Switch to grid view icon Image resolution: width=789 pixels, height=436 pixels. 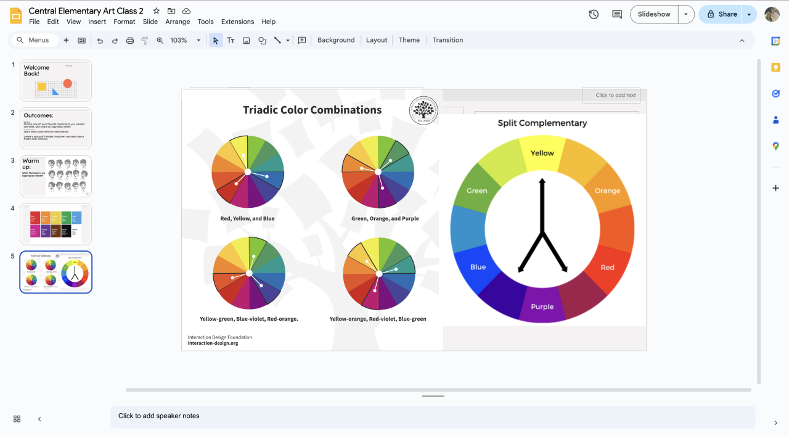[x=17, y=419]
